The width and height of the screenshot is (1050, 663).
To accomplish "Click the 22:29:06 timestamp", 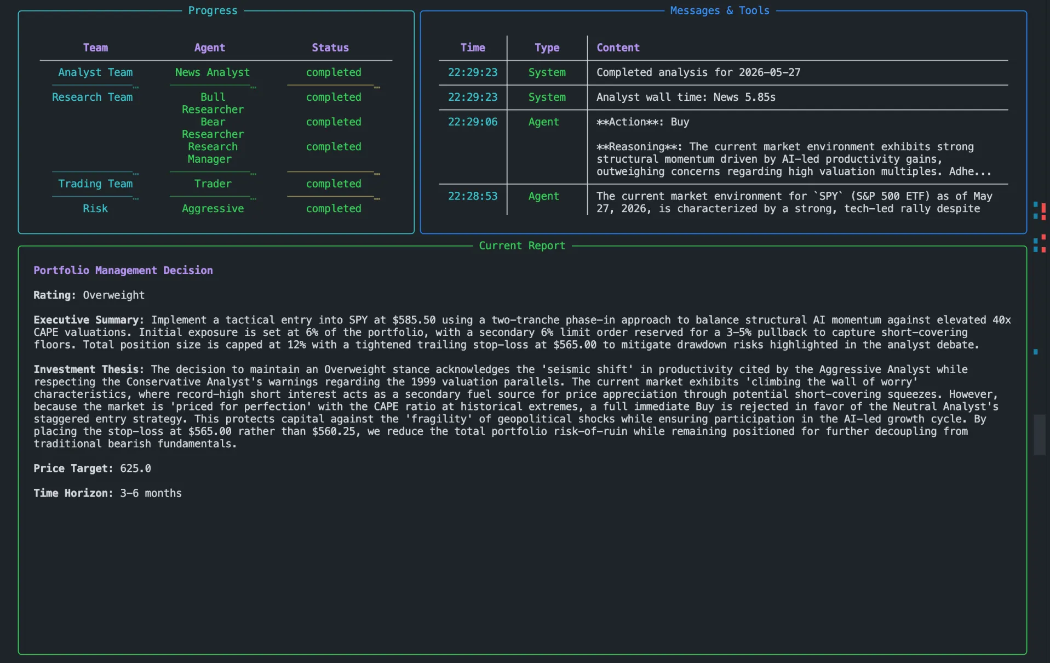I will coord(473,122).
